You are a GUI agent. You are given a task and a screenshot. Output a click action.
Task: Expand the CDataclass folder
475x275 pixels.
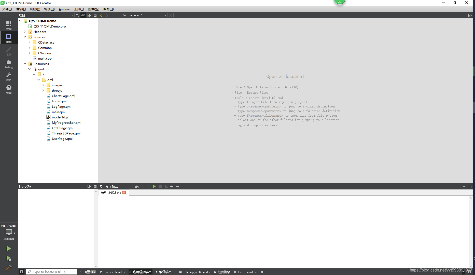click(x=30, y=42)
